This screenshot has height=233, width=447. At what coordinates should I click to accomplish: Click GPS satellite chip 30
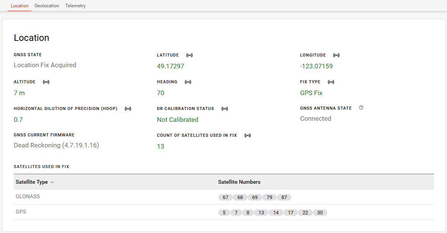(320, 213)
